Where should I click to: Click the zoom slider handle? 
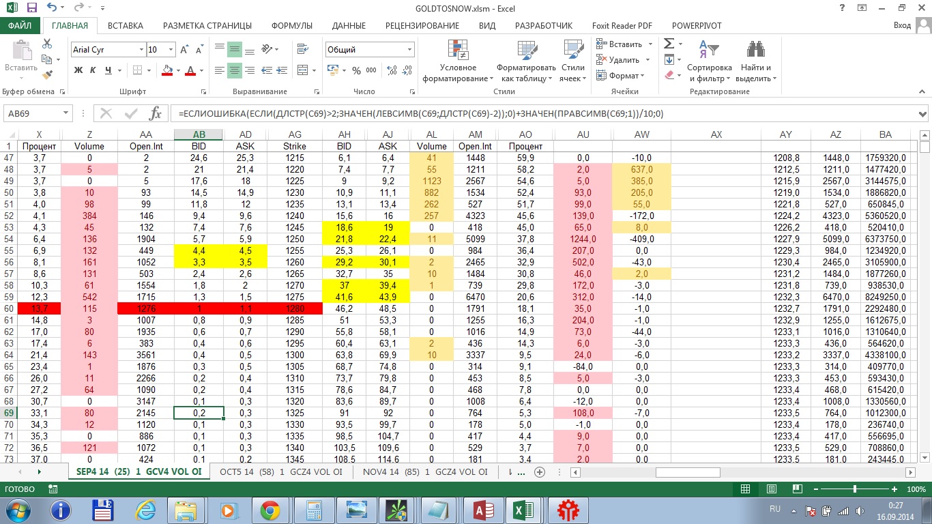(855, 489)
